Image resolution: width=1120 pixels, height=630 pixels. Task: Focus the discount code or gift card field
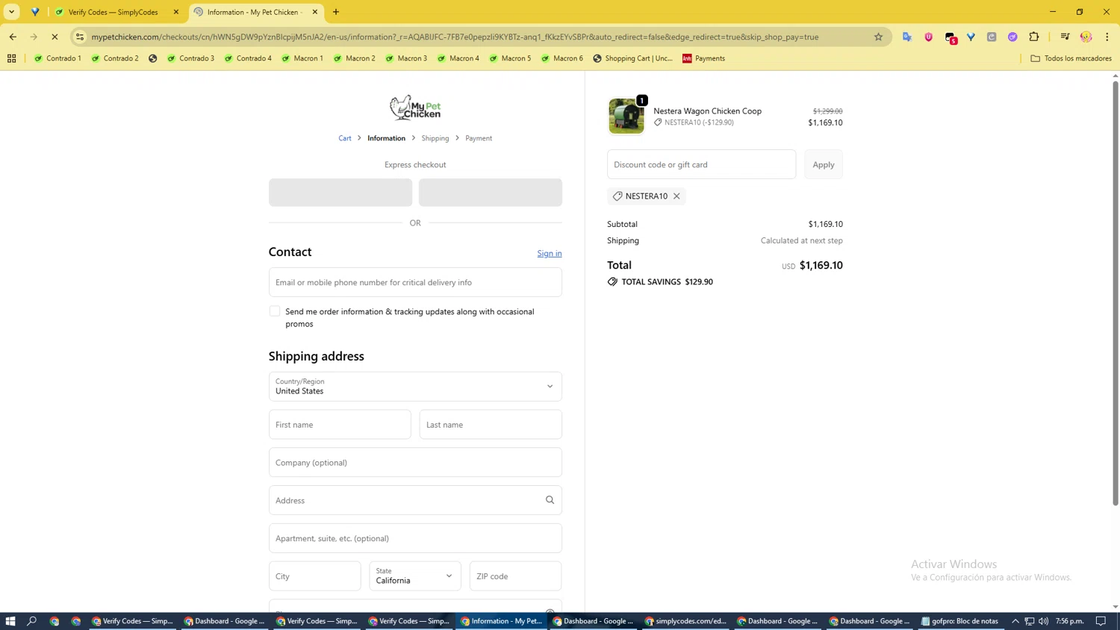(x=702, y=164)
